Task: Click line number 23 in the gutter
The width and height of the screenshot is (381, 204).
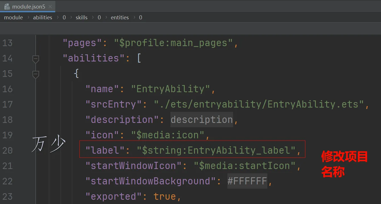Action: 7,196
